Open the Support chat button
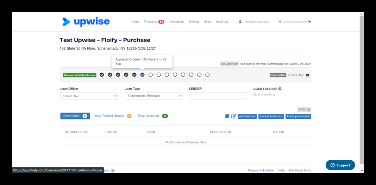Screen dimensions: 376x185 [x=340, y=165]
